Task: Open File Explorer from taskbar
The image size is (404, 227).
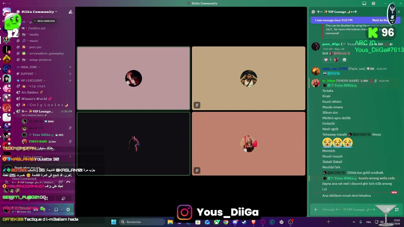Action: click(170, 222)
